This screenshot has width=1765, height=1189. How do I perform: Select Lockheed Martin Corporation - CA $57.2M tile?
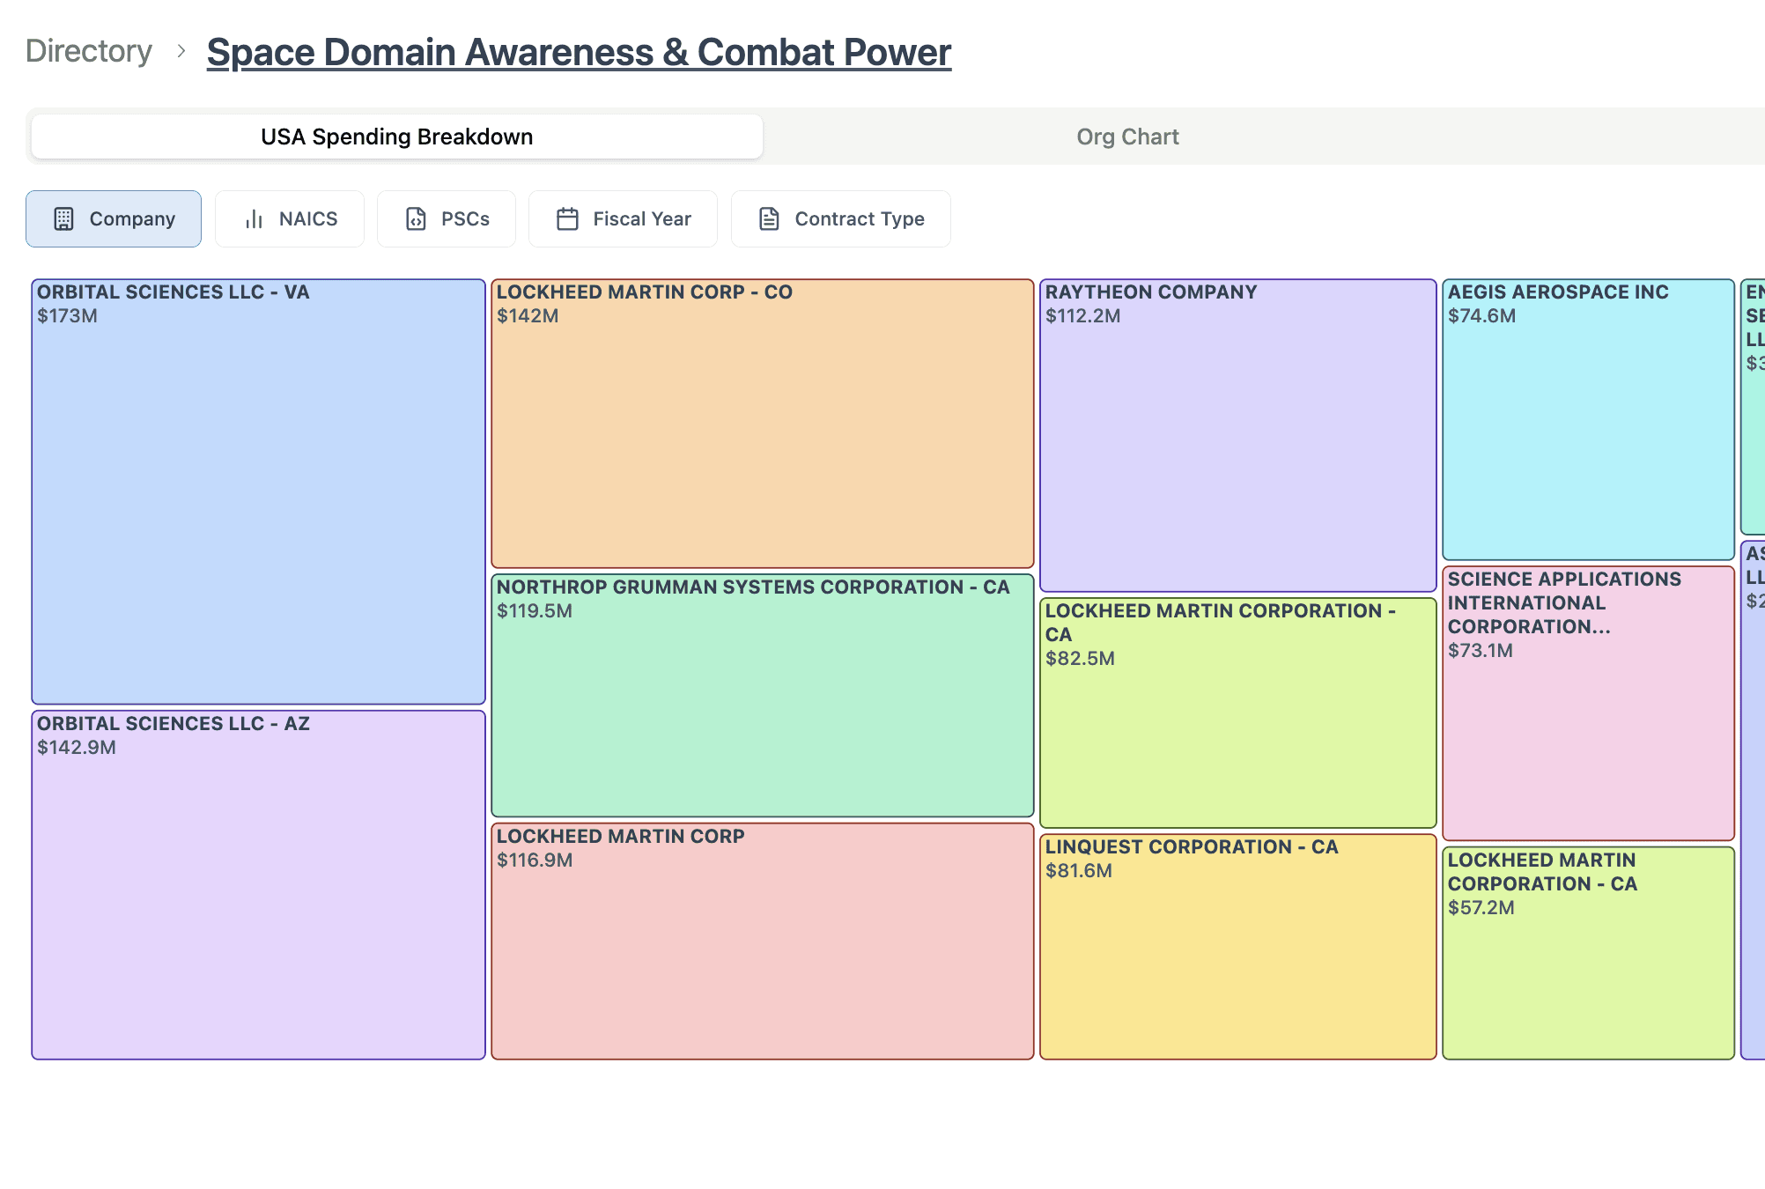tap(1588, 953)
